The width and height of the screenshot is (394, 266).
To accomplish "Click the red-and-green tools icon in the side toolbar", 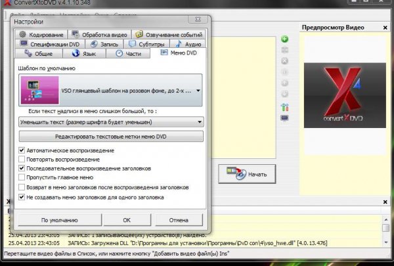I will 284,107.
